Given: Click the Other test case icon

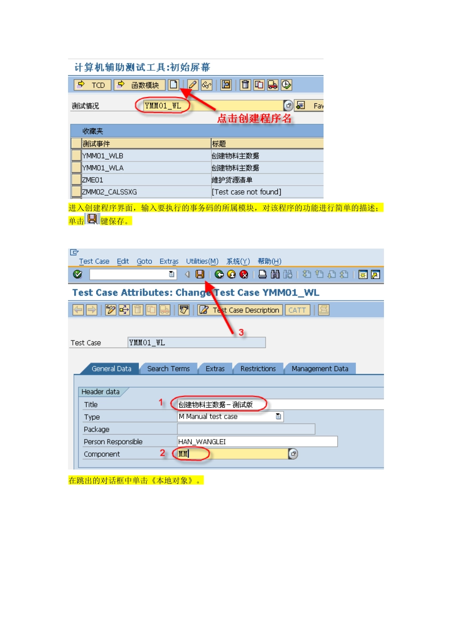Looking at the screenshot, I should pos(124,310).
